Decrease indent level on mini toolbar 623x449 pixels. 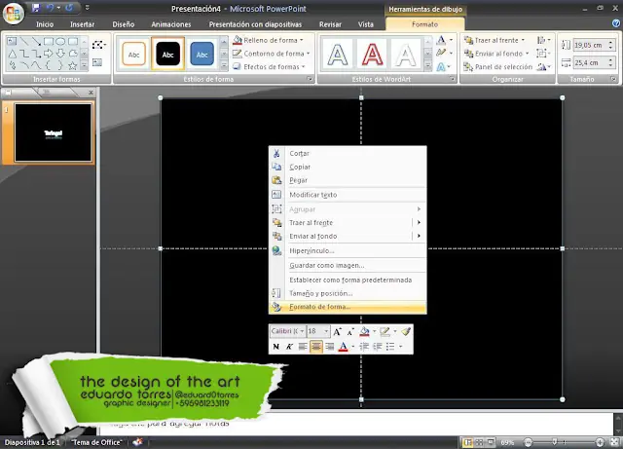click(364, 347)
